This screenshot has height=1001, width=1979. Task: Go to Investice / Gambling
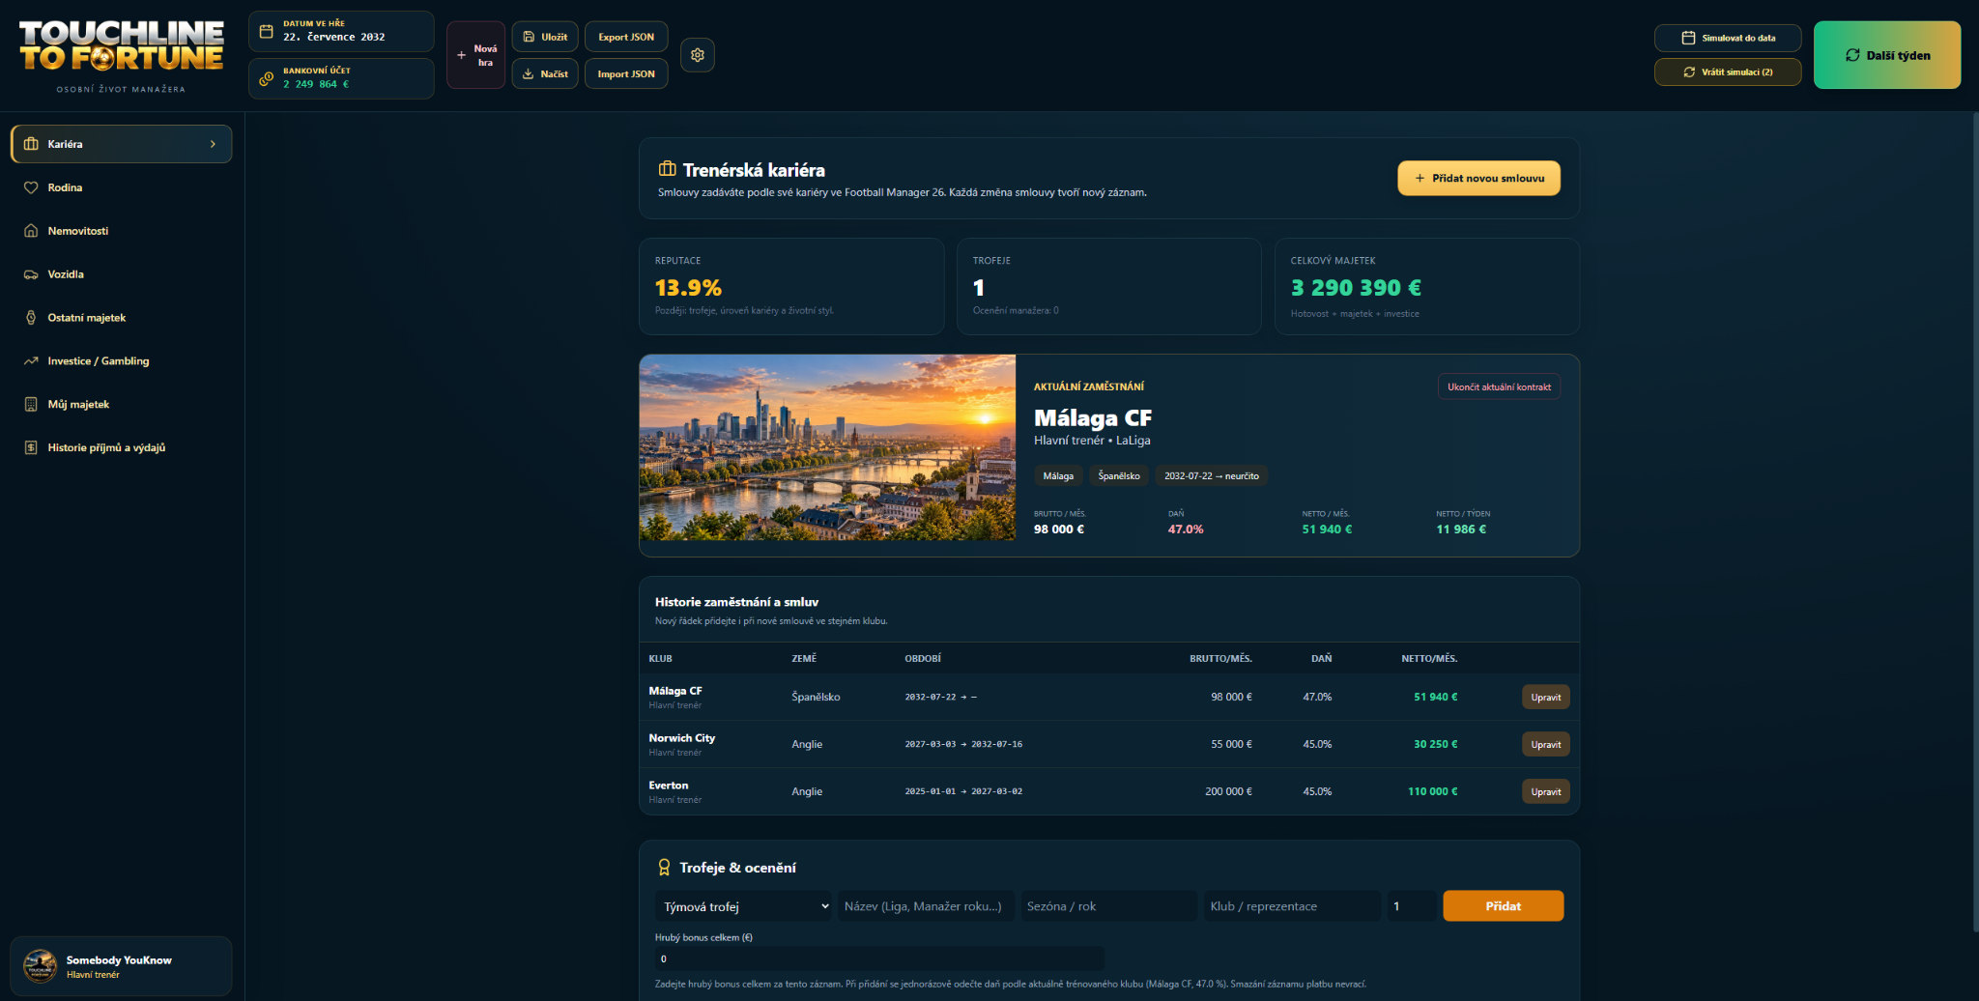tap(121, 361)
